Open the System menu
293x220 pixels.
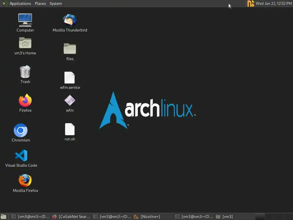(56, 3)
